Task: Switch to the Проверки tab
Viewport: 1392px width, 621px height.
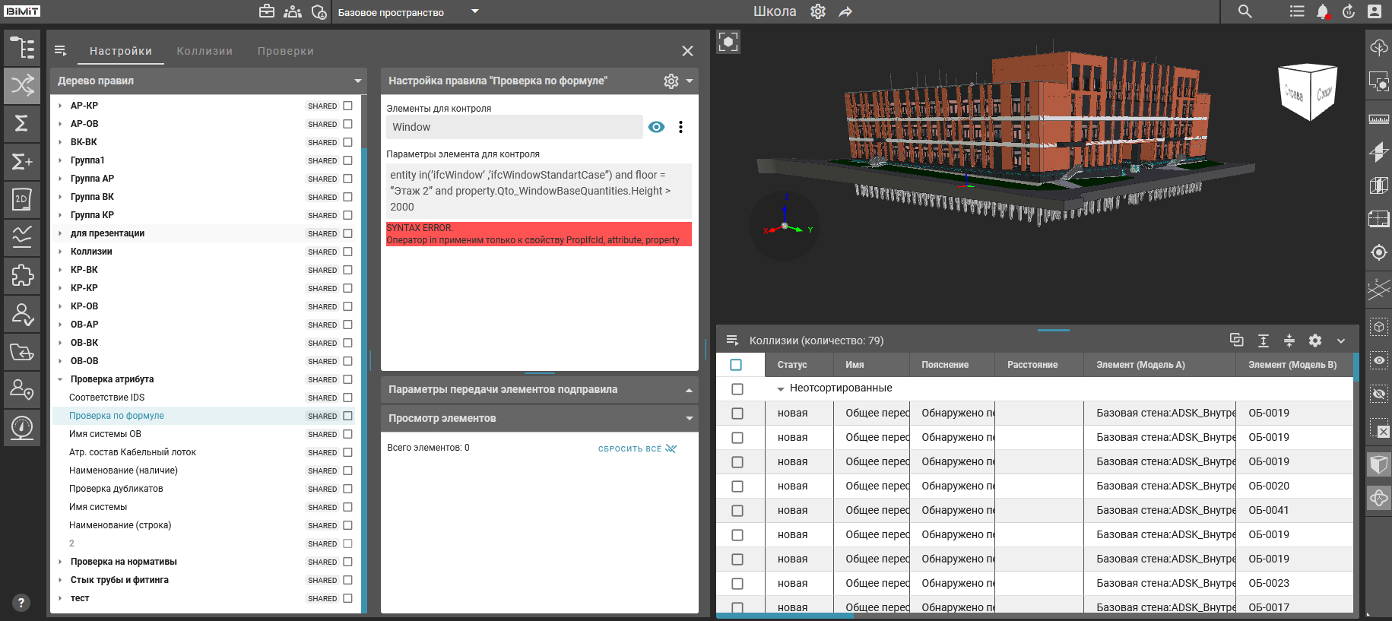Action: 285,51
